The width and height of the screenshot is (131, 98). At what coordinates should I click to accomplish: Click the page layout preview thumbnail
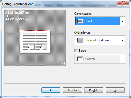pyautogui.click(x=35, y=42)
